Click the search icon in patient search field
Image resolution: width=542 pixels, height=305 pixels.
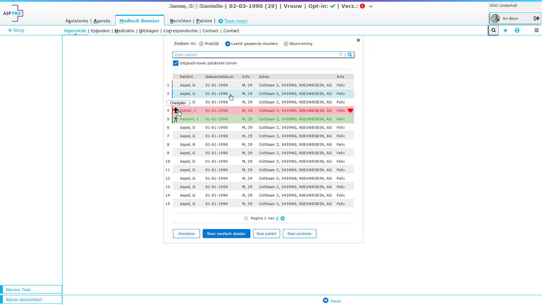click(x=350, y=55)
